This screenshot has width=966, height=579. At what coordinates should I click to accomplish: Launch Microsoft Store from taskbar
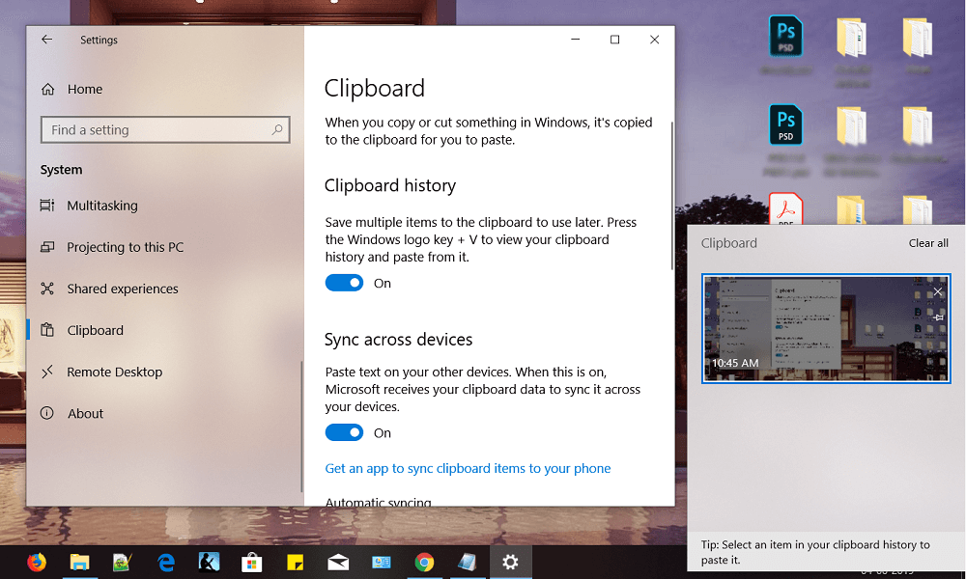(x=251, y=562)
